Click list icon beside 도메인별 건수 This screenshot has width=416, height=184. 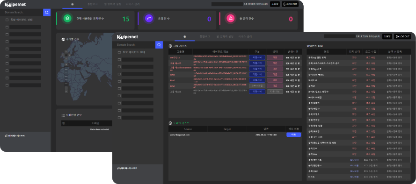tap(63, 115)
